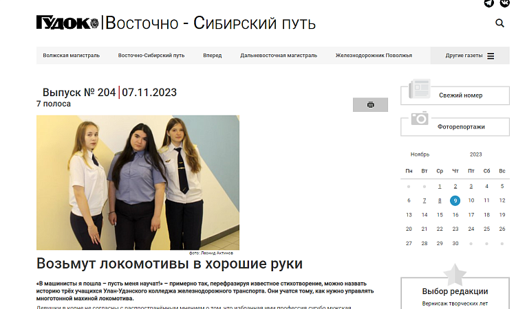Open headline Возьмут локомотивы в хорошие руки
The height and width of the screenshot is (309, 516).
tap(169, 264)
